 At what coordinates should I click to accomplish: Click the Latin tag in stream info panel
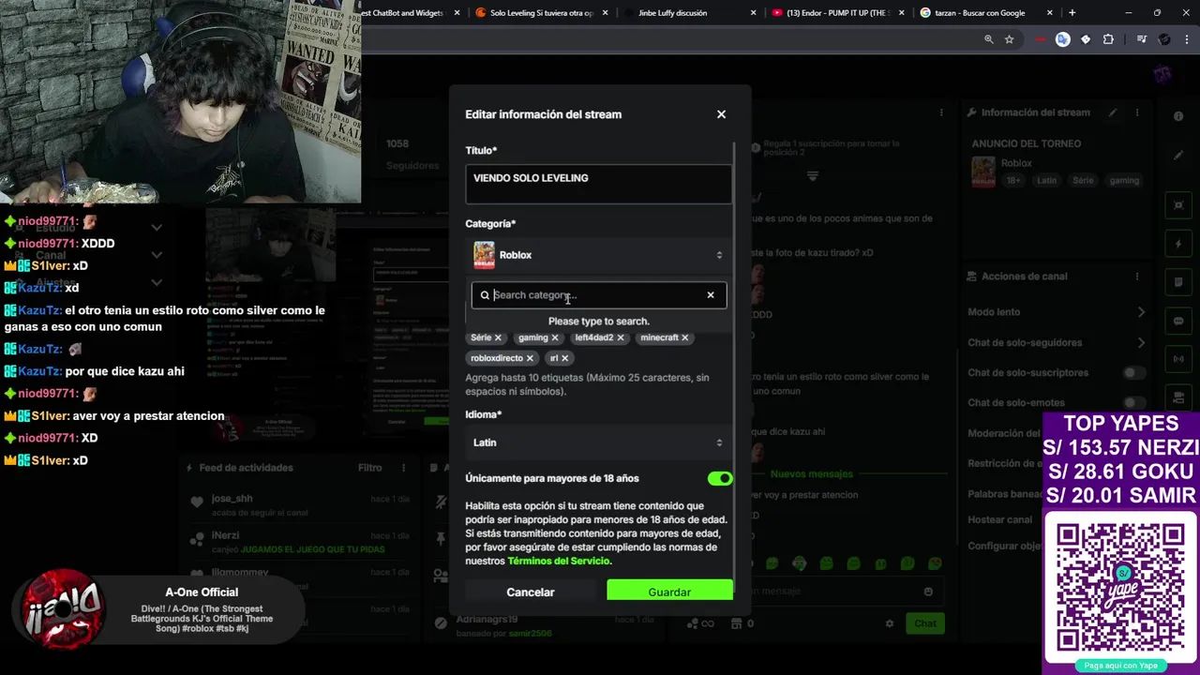tap(1046, 181)
